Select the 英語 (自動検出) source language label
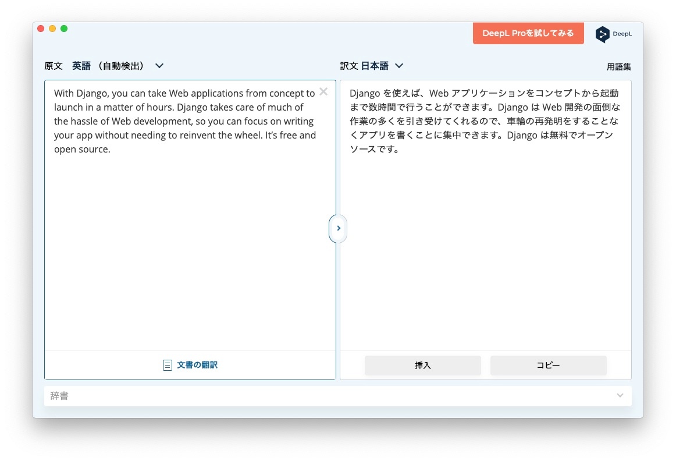676x461 pixels. pos(108,66)
